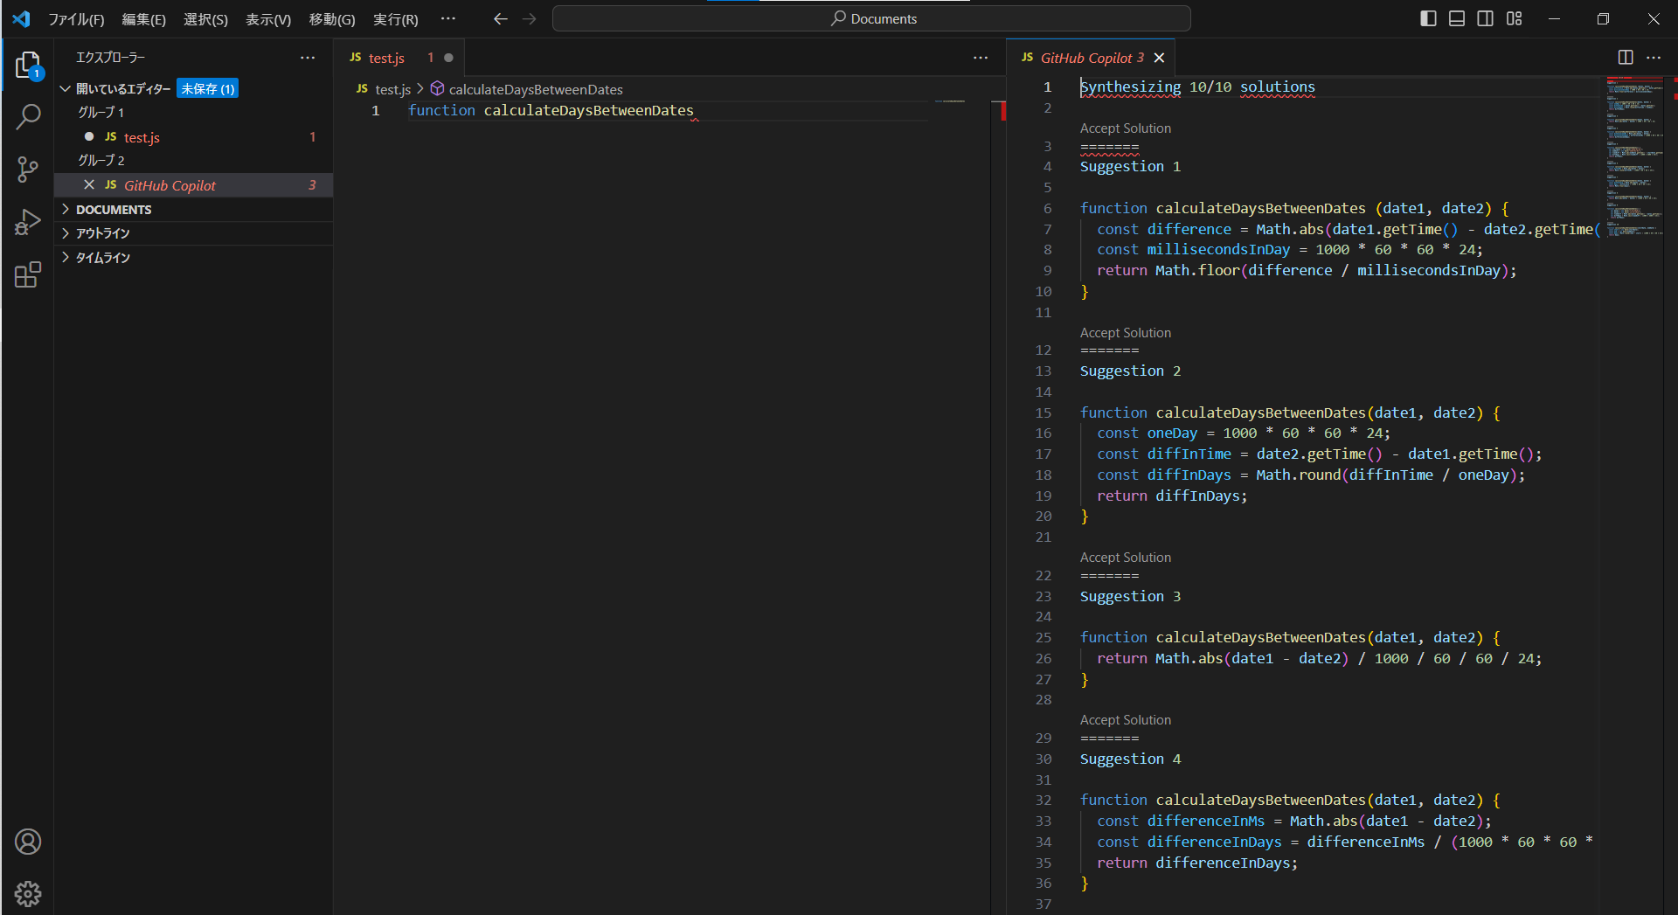This screenshot has width=1678, height=915.
Task: Open the 移動(G) menu
Action: (332, 18)
